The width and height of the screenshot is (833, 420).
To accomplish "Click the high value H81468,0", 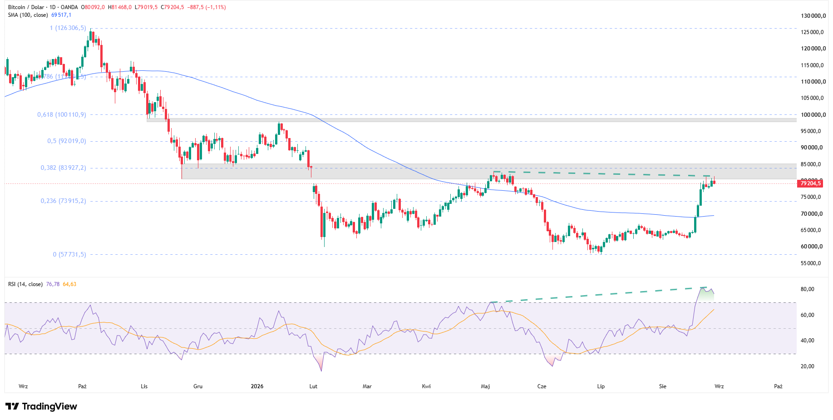I will pos(120,7).
